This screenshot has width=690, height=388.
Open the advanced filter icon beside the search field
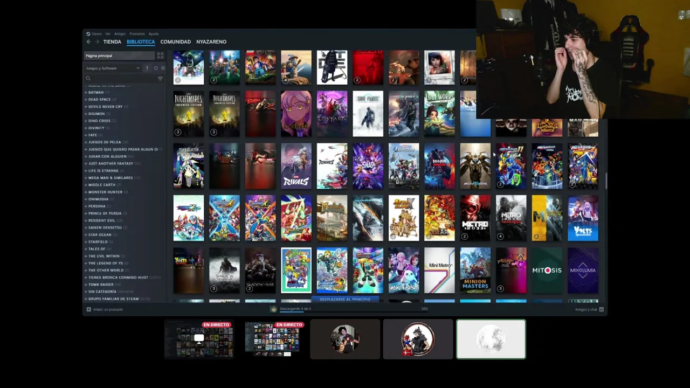pos(160,79)
